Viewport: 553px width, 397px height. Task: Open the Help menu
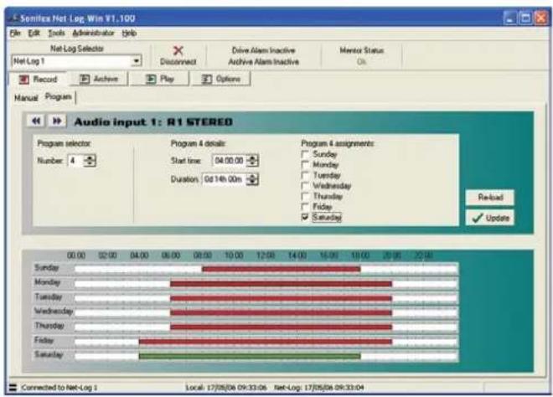tap(129, 34)
